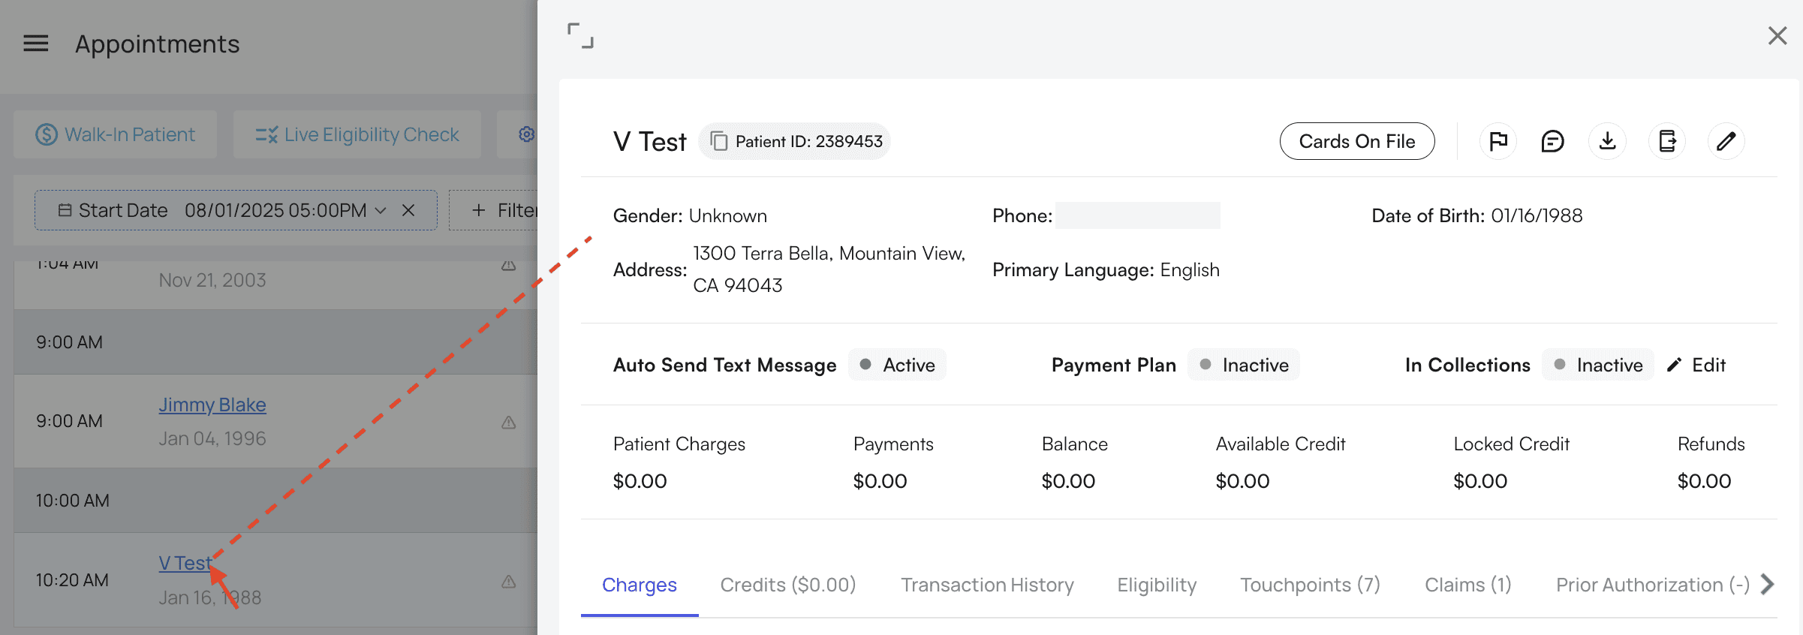
Task: Click the In Collections Inactive status
Action: tap(1598, 365)
